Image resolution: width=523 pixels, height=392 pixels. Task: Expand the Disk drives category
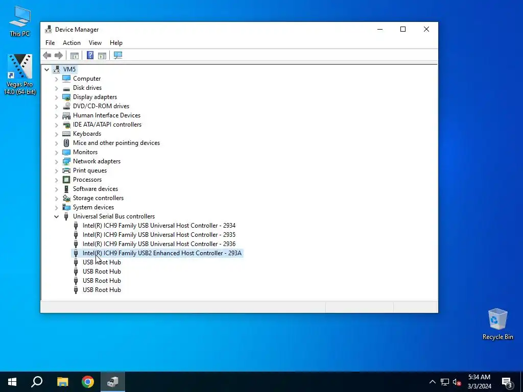click(x=56, y=88)
